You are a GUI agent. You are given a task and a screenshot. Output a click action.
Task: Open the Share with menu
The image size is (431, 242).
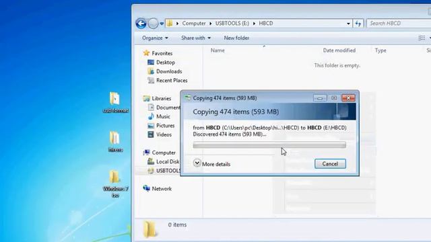(x=196, y=38)
